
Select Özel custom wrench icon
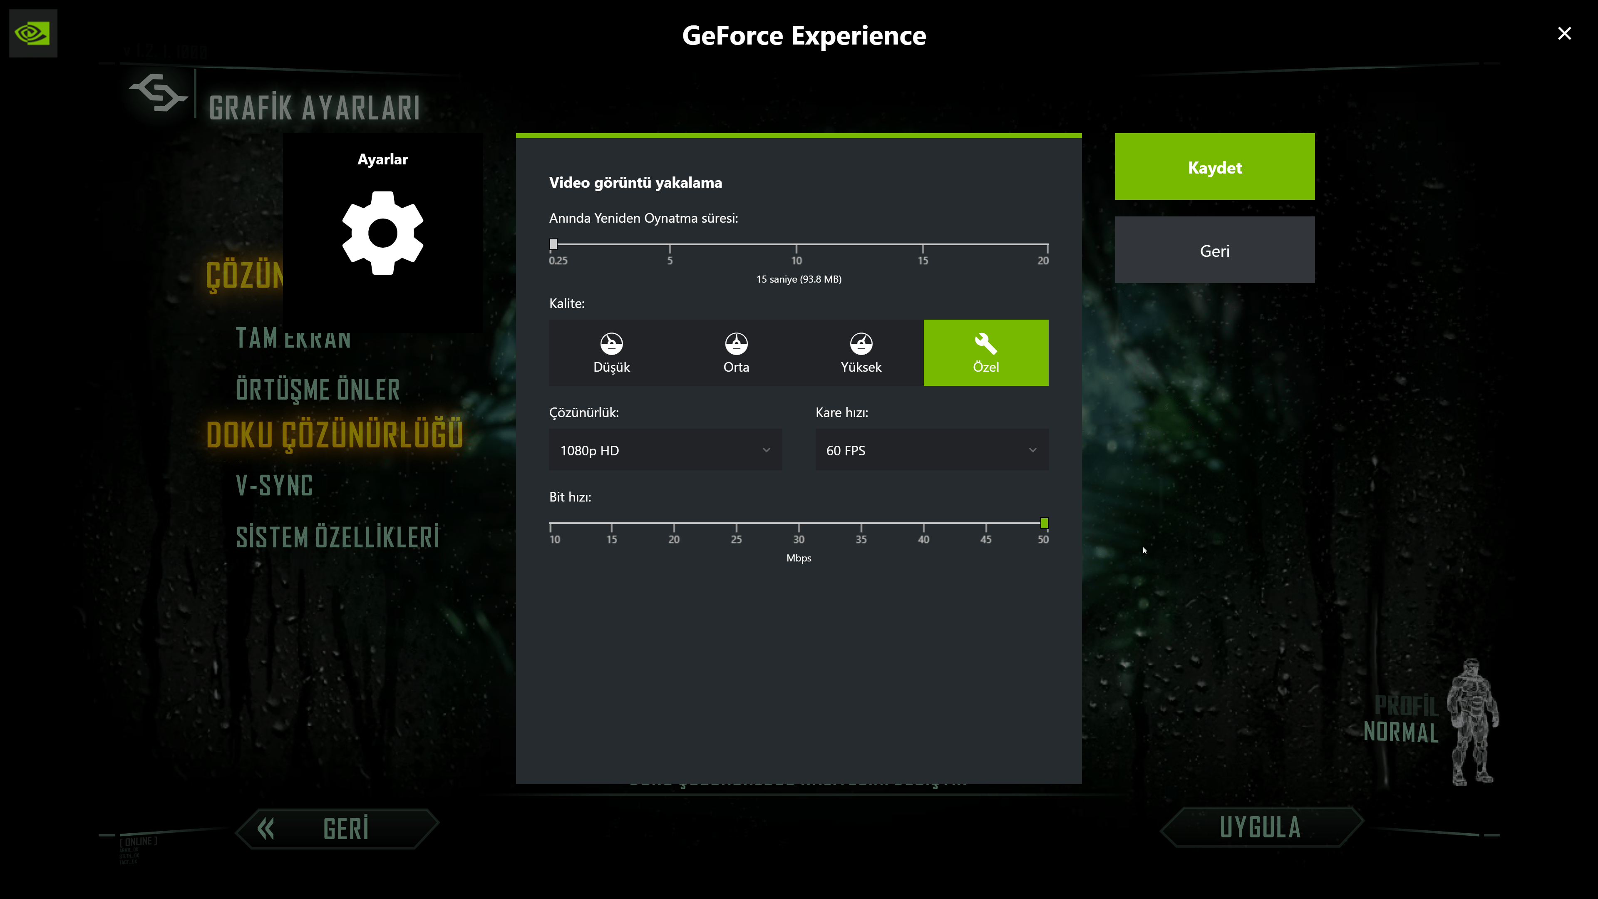(x=985, y=343)
